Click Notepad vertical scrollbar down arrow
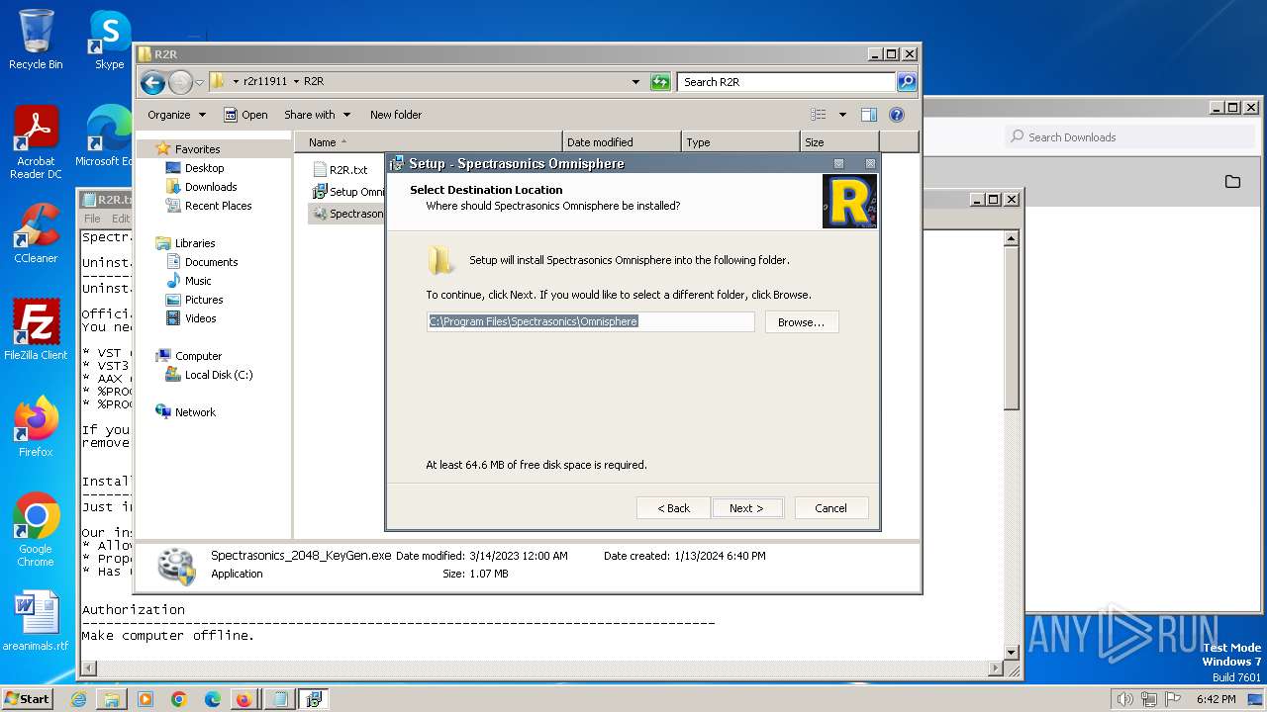Image resolution: width=1267 pixels, height=712 pixels. (x=1012, y=653)
